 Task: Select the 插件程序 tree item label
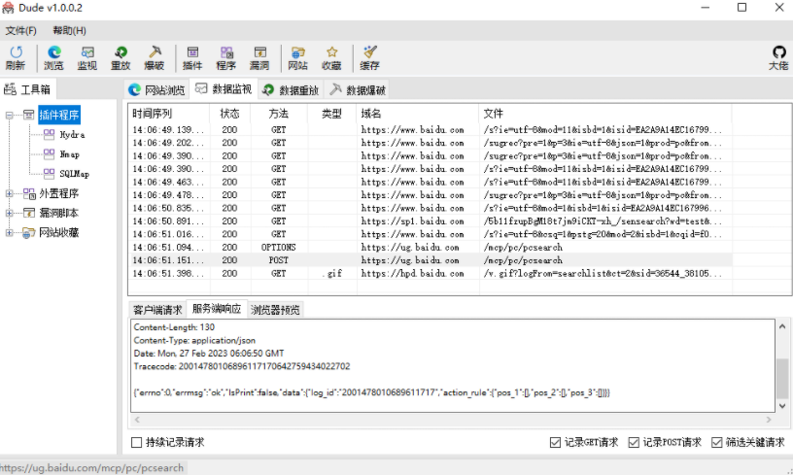tap(59, 115)
